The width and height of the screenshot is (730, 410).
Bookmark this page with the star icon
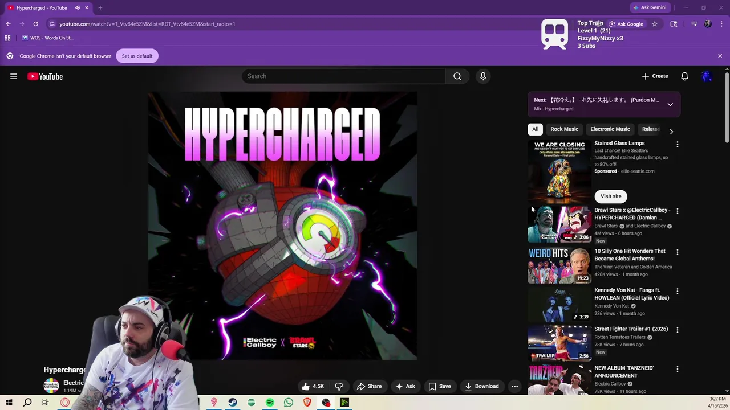(x=655, y=24)
